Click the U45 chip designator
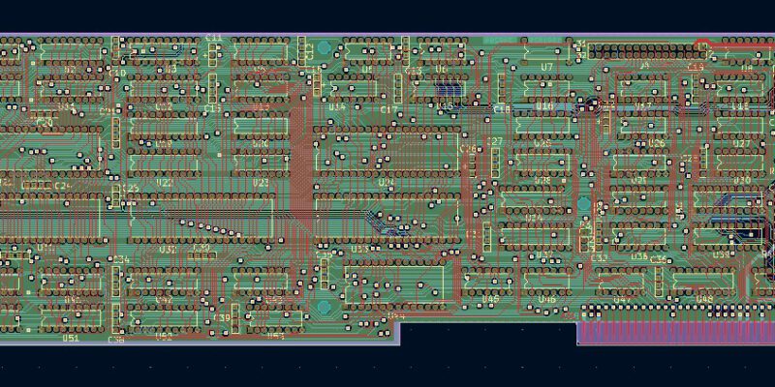The height and width of the screenshot is (387, 775). point(490,299)
